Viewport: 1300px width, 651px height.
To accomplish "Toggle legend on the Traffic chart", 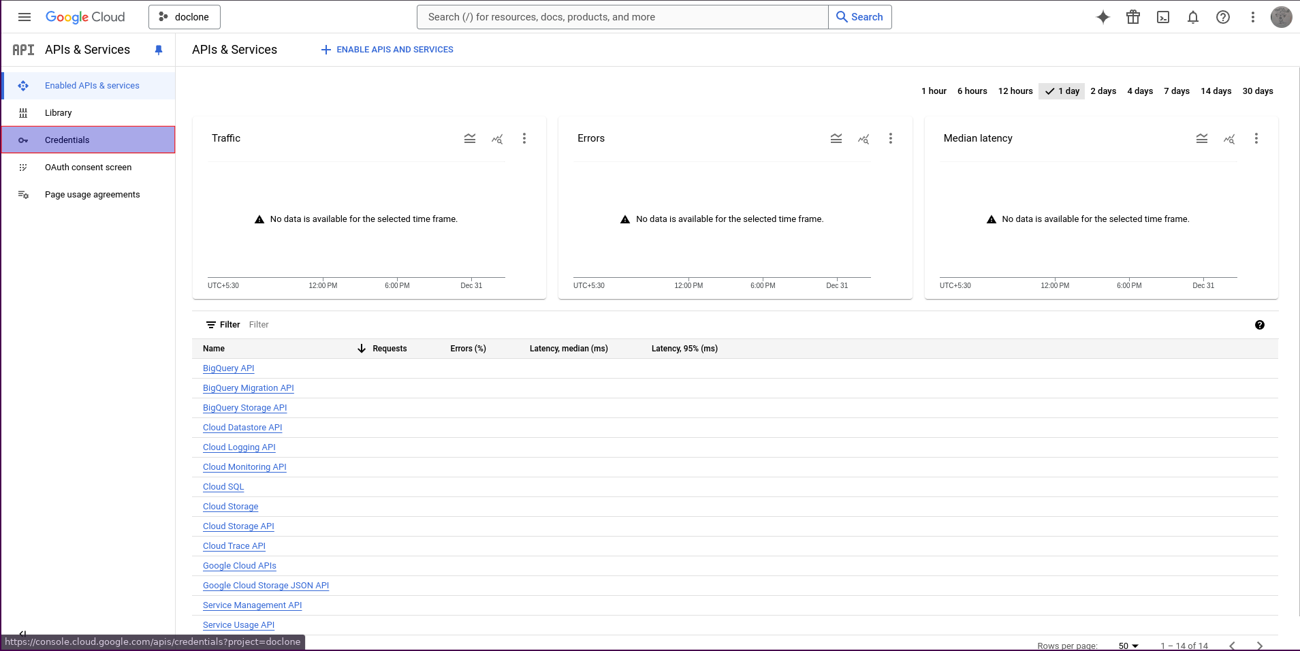I will (x=470, y=138).
